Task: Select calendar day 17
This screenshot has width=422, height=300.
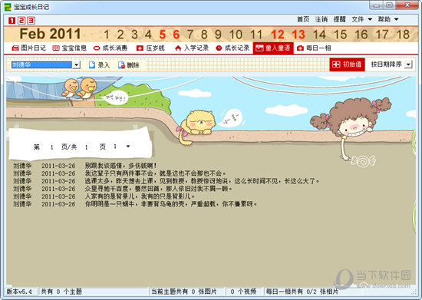Action: pyautogui.click(x=382, y=35)
